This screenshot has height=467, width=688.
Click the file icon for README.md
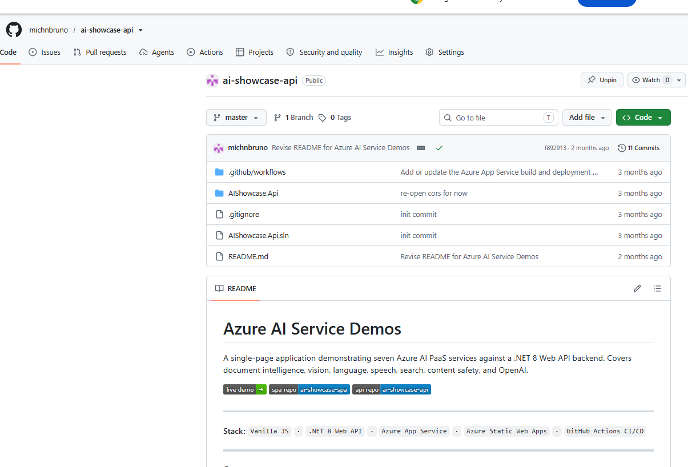click(x=219, y=256)
